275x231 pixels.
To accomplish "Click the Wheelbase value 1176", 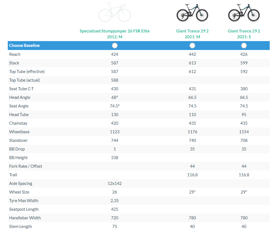I will point(192,132).
